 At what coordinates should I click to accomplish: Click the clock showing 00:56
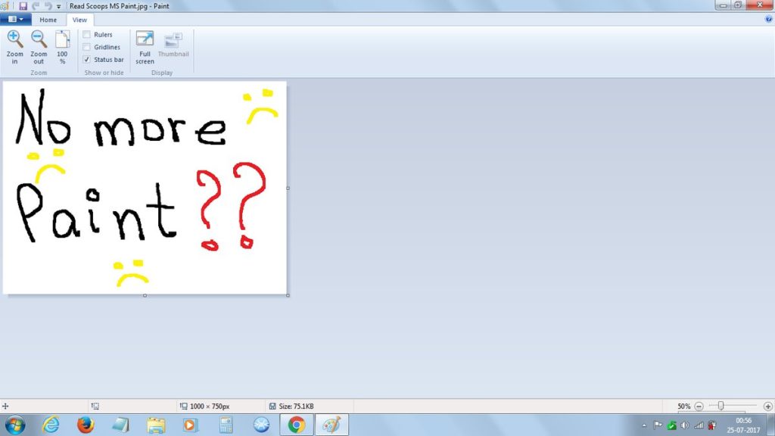pyautogui.click(x=743, y=421)
